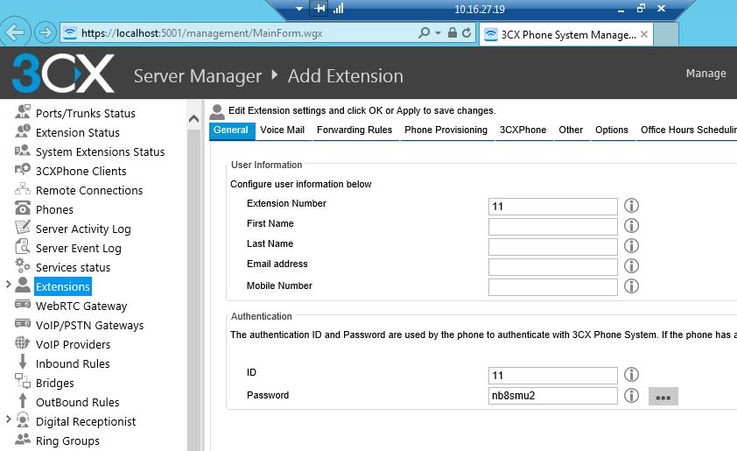The height and width of the screenshot is (451, 737).
Task: Click the Mobile Number input field
Action: [x=553, y=287]
